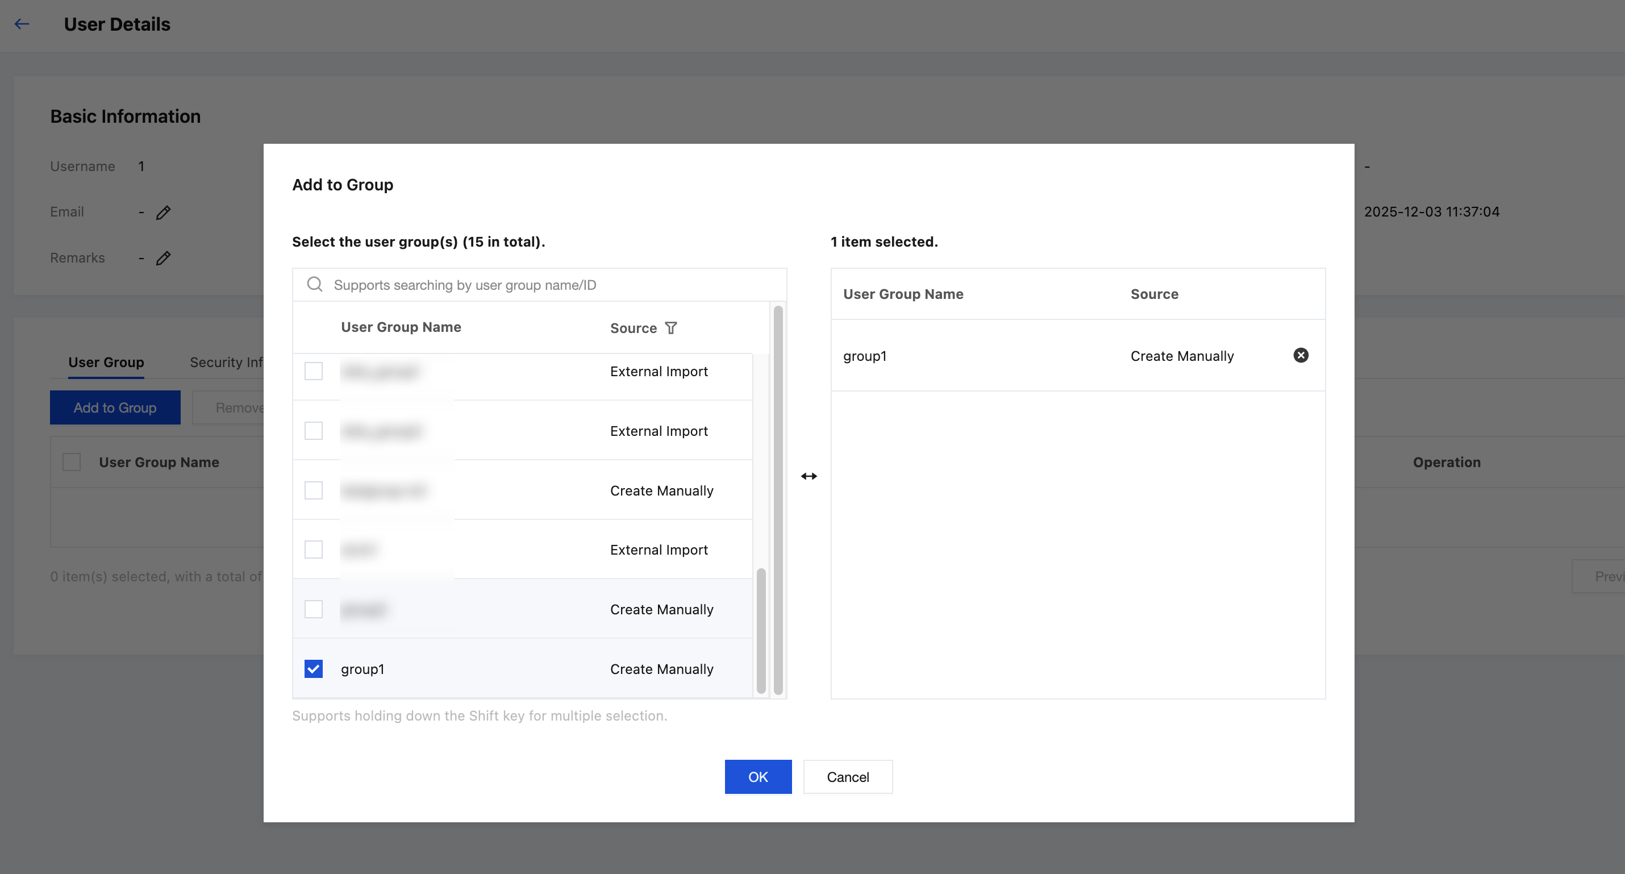Open the Source column filter icon

click(x=671, y=328)
